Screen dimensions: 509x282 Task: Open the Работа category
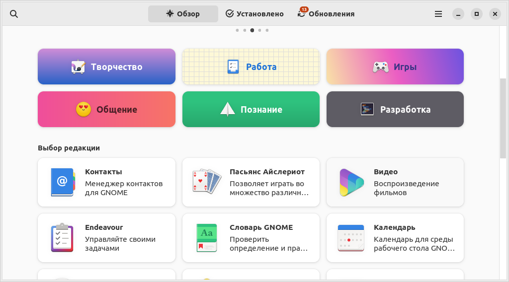tap(251, 67)
